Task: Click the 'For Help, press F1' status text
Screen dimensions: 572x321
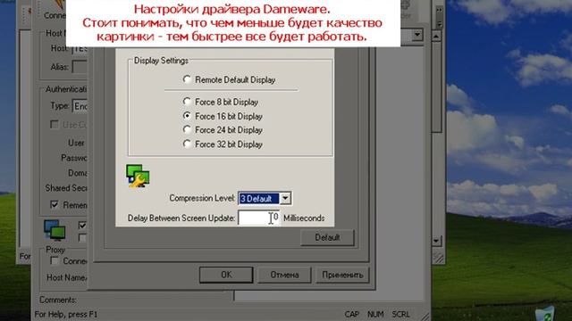Action: [x=66, y=314]
